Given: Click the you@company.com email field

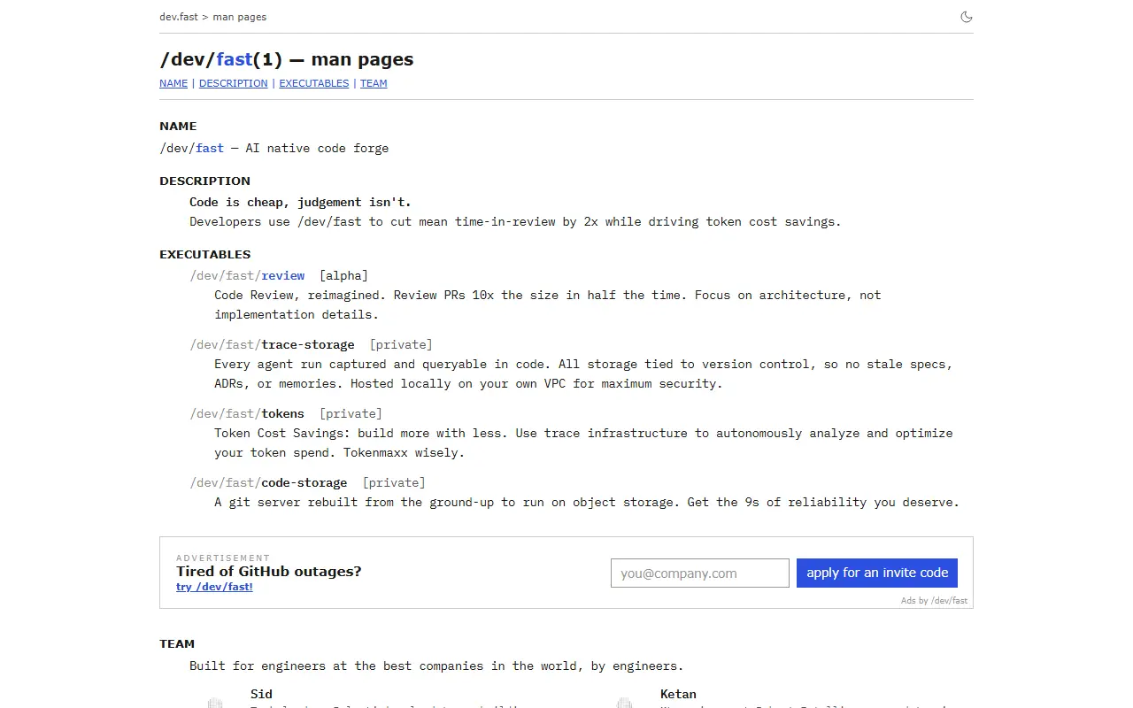Looking at the screenshot, I should 700,573.
